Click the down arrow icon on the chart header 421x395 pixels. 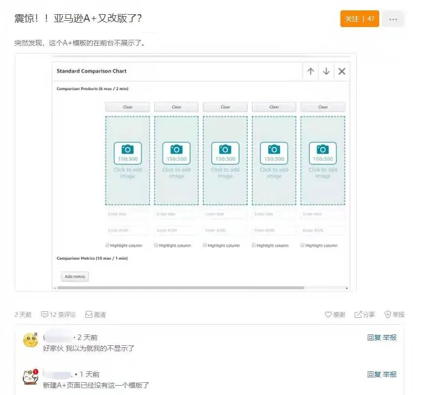click(326, 71)
